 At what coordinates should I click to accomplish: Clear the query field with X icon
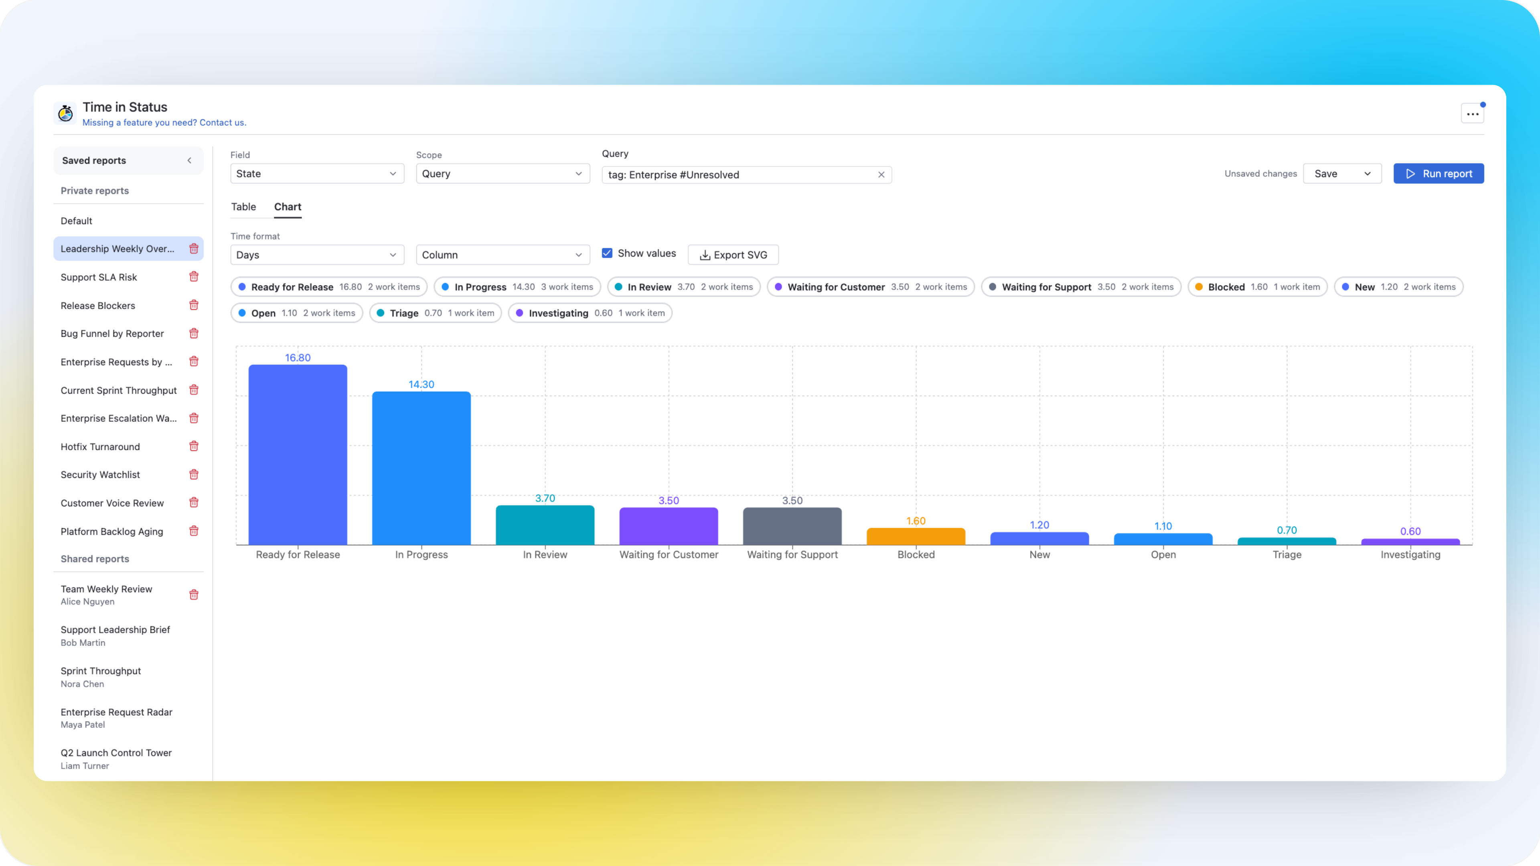881,174
